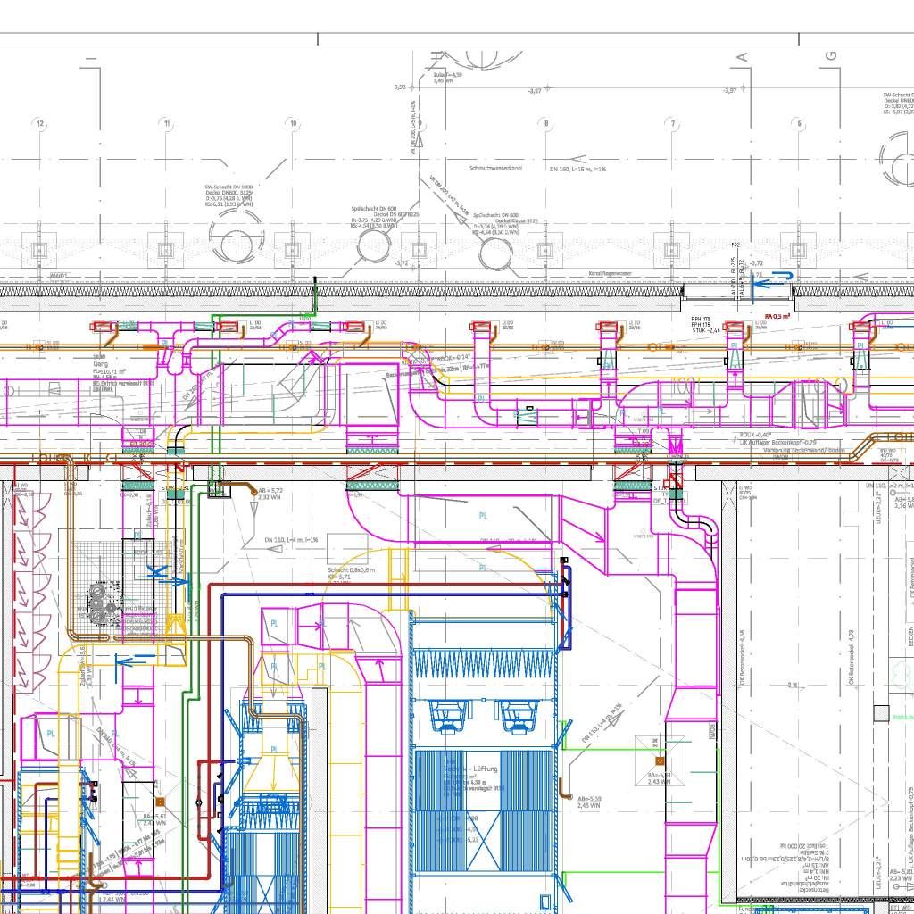Click grid axis bubble number 12
914x914 pixels.
[39, 123]
